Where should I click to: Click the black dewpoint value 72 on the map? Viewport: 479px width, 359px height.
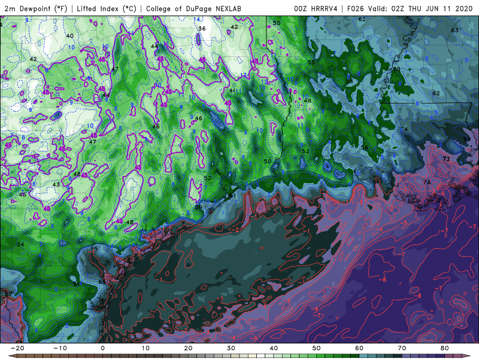(x=446, y=159)
